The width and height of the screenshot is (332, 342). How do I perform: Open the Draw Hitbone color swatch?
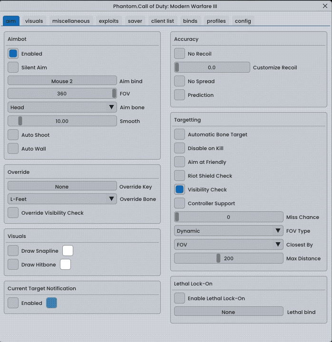tap(65, 265)
